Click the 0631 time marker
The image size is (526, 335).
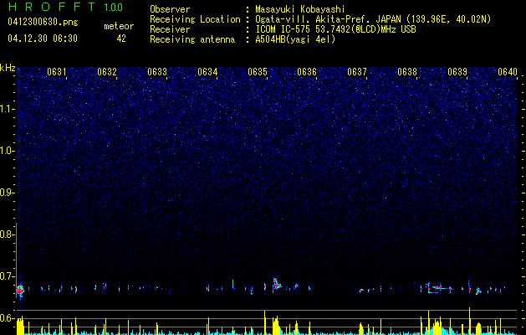(57, 72)
